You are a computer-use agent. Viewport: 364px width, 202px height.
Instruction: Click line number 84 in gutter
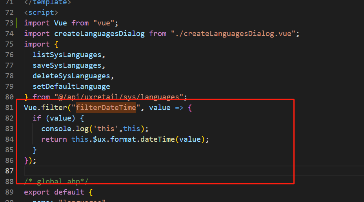(9, 139)
